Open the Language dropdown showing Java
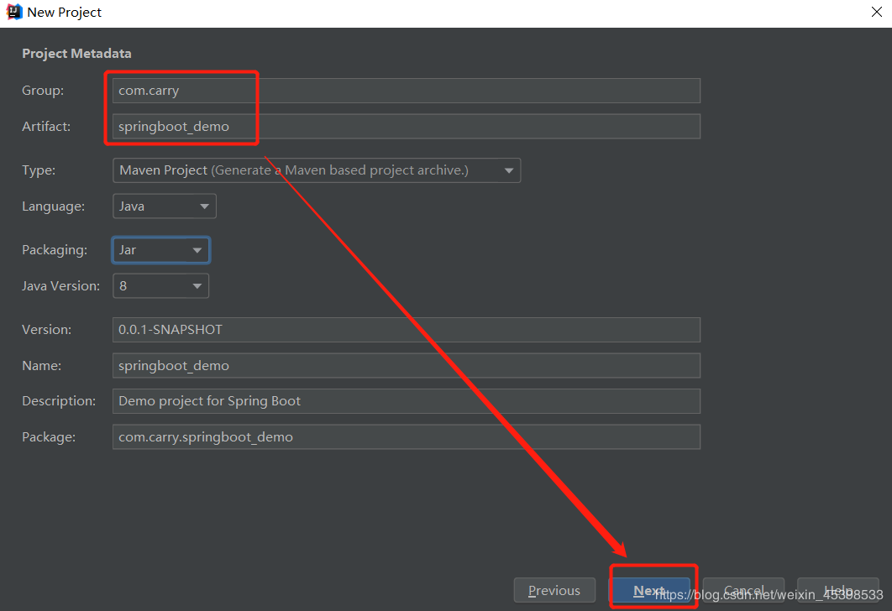Viewport: 892px width, 611px height. pos(165,206)
